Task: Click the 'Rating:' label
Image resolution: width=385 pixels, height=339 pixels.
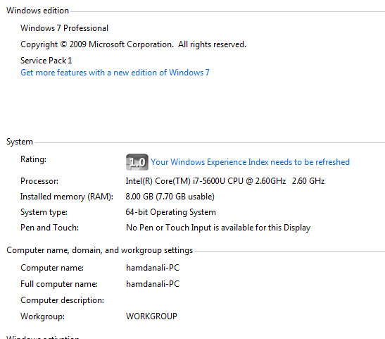Action: [33, 159]
